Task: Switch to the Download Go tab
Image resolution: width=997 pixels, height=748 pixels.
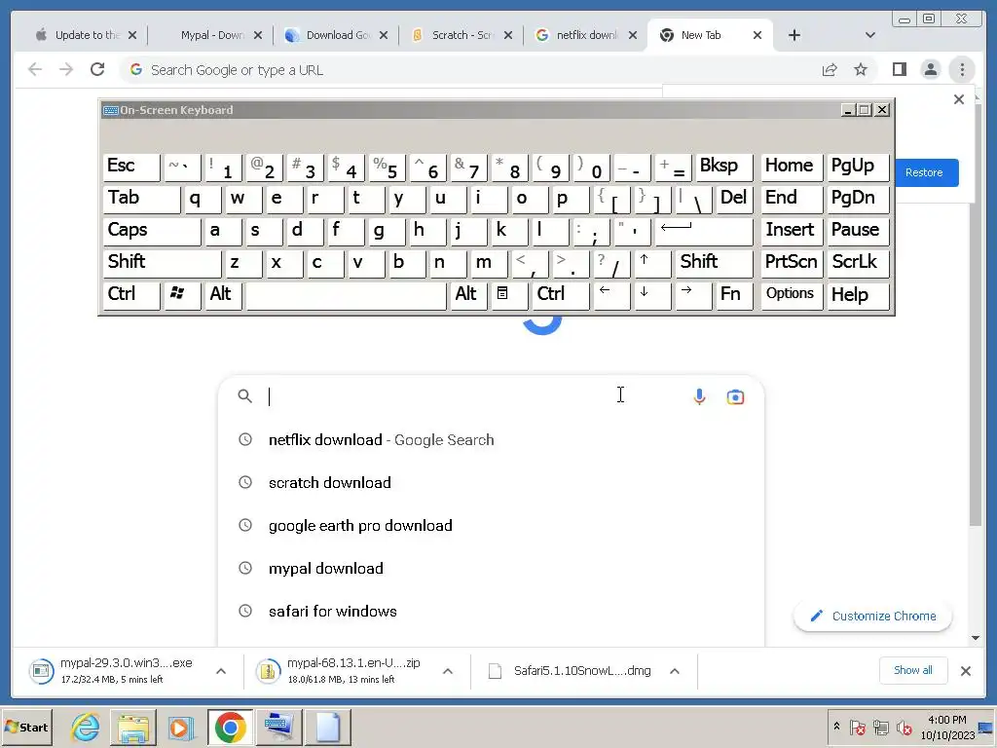Action: tap(338, 35)
